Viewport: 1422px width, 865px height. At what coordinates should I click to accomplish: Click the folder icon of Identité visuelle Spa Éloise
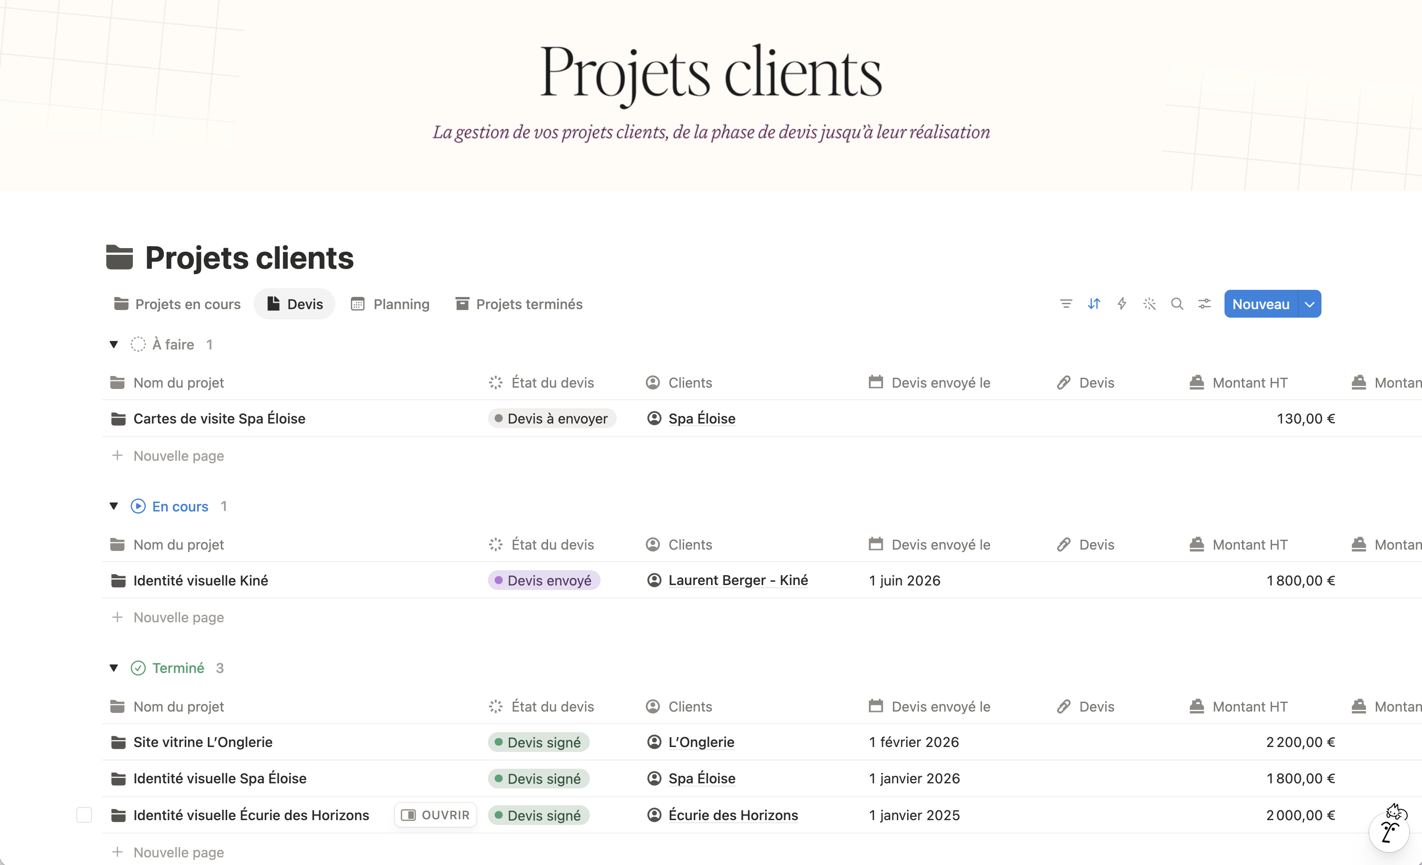(118, 778)
